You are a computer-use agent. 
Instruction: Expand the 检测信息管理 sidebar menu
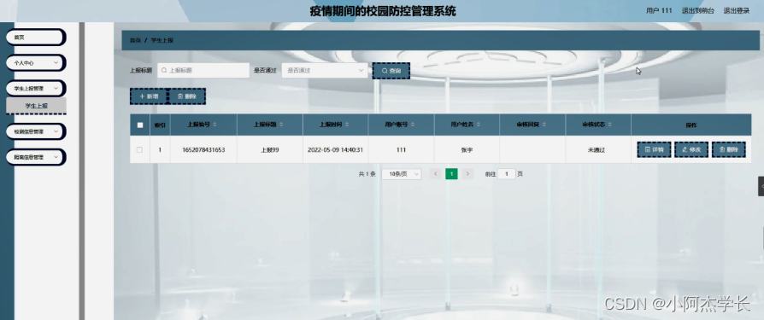[x=36, y=131]
